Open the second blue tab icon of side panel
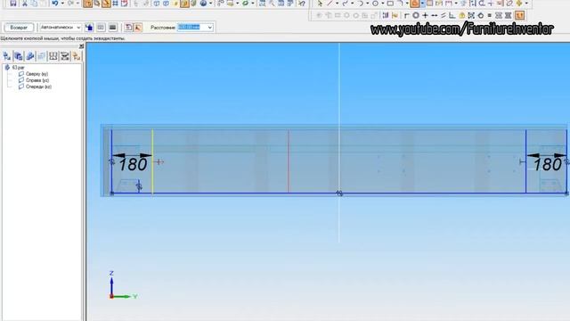 18,56
